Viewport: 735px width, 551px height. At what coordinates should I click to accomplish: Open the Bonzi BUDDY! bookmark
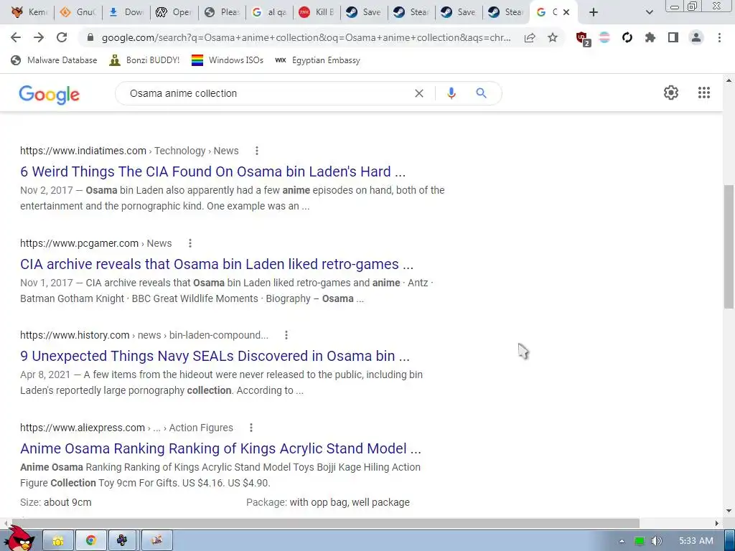144,60
